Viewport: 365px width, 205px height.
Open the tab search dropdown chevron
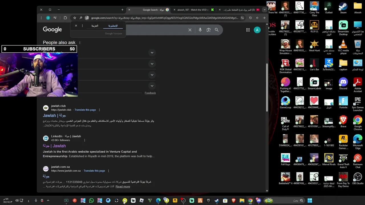point(264,10)
